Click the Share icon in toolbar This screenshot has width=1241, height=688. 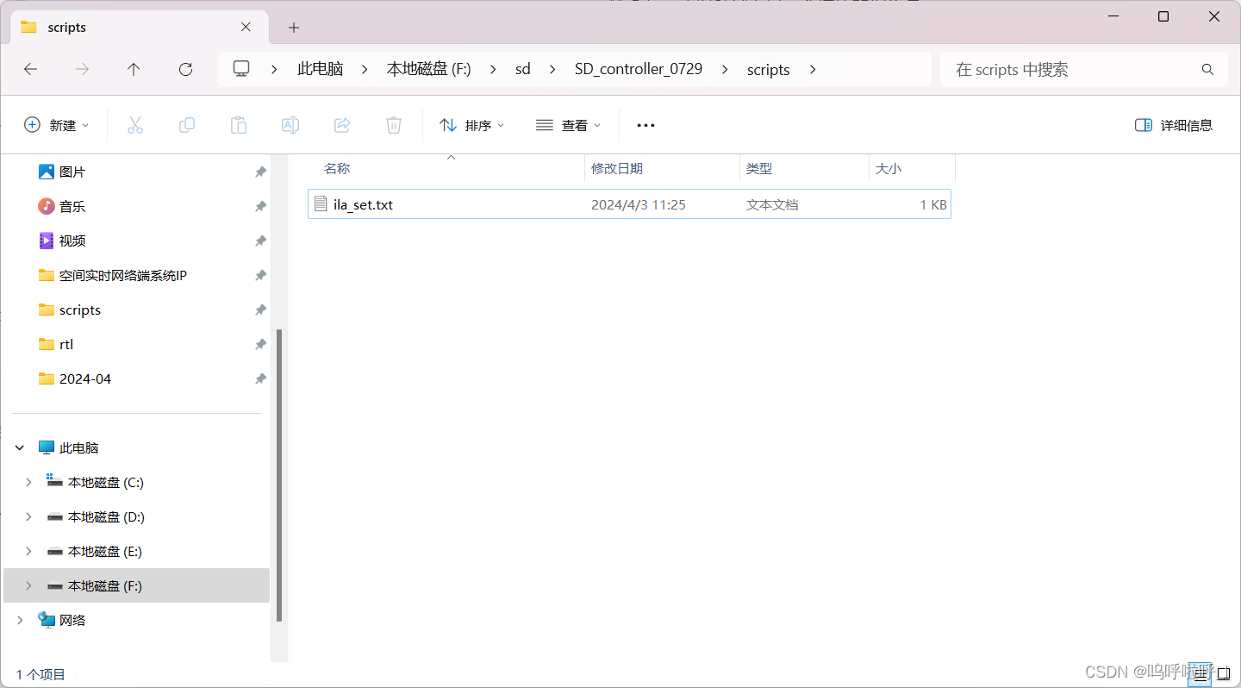342,125
